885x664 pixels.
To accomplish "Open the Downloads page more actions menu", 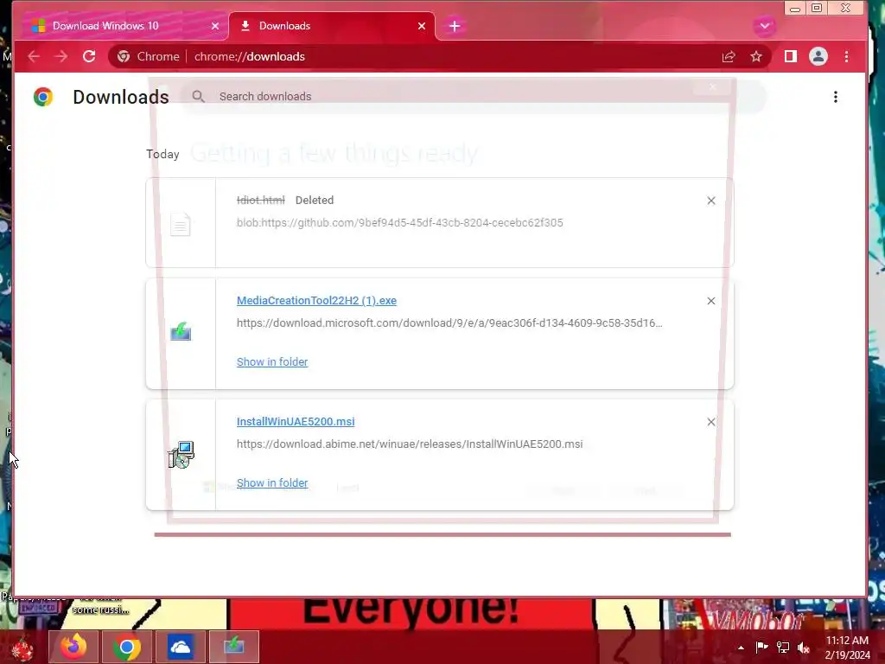I will (836, 97).
